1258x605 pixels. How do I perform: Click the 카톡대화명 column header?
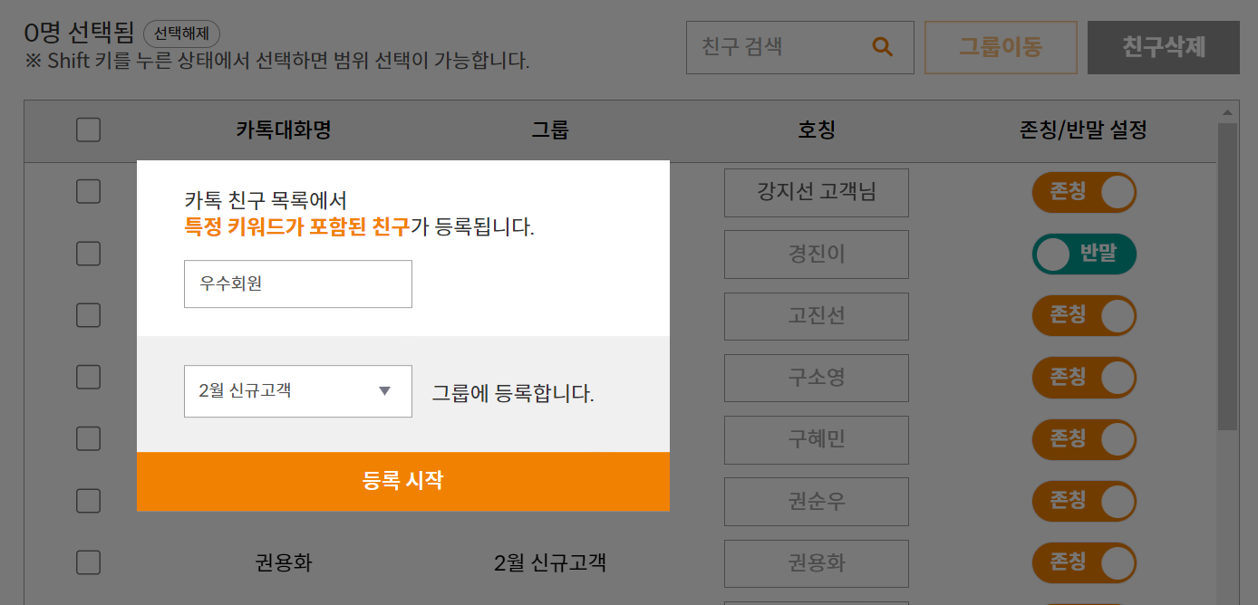click(284, 130)
